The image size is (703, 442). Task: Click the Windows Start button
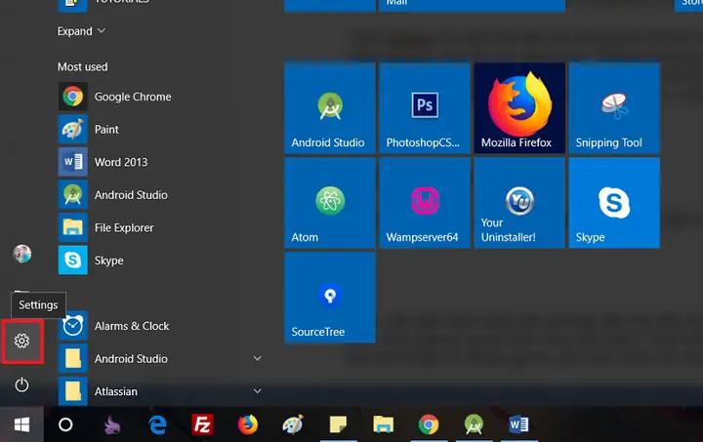tap(21, 424)
